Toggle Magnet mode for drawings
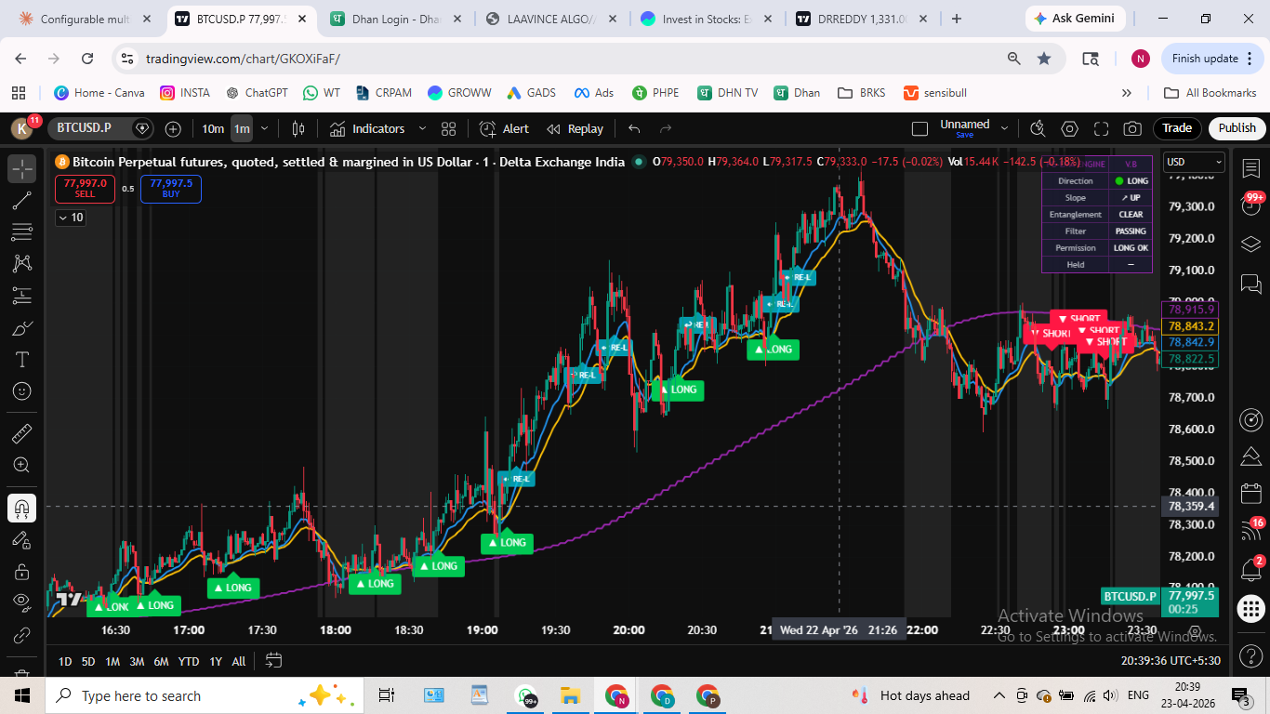This screenshot has height=714, width=1270. click(x=22, y=508)
